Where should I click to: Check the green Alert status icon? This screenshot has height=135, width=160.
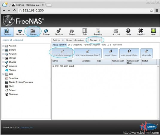coord(153,32)
